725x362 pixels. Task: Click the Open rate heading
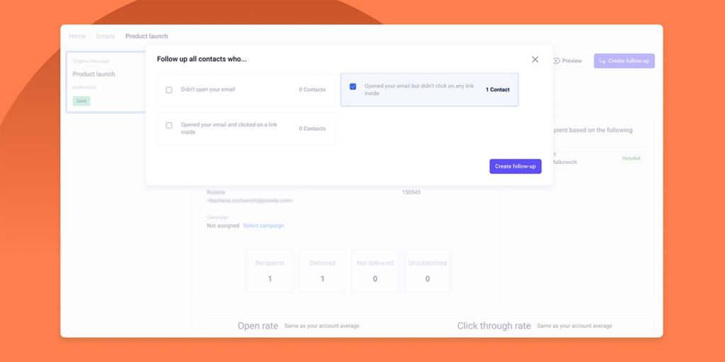pos(258,326)
